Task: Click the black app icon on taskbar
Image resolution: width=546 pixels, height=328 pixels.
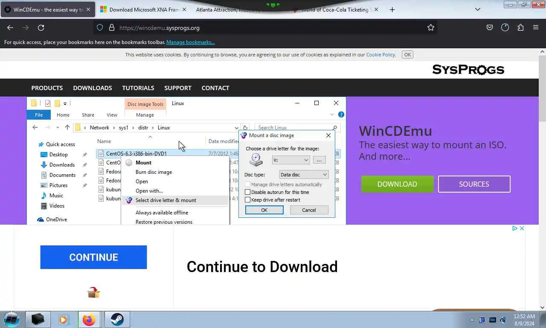Action: [38, 319]
